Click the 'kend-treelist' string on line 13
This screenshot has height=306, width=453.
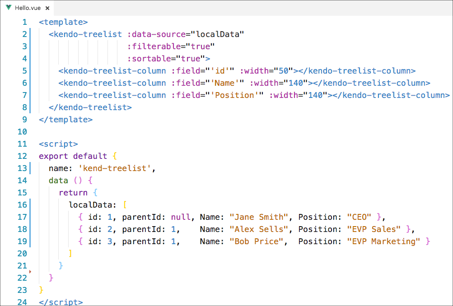point(115,168)
